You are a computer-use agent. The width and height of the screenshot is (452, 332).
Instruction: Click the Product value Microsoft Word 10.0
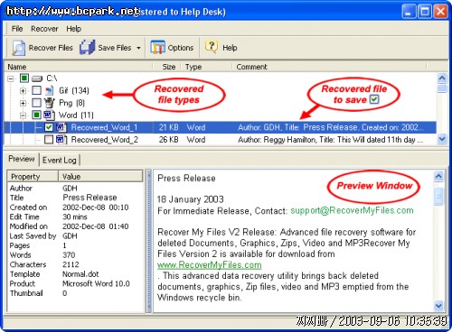96,284
